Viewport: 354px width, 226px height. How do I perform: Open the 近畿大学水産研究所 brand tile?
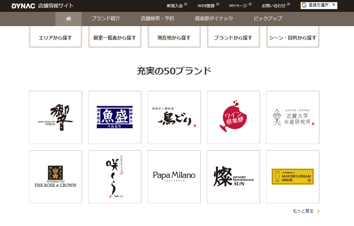coord(293,117)
